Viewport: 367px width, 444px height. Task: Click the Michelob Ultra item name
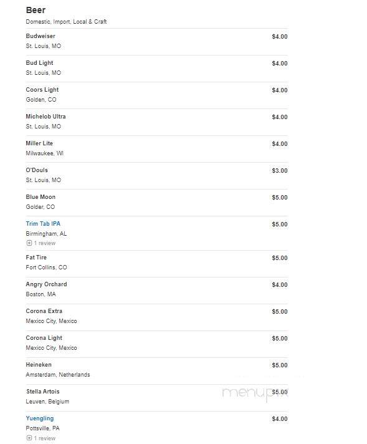[45, 117]
